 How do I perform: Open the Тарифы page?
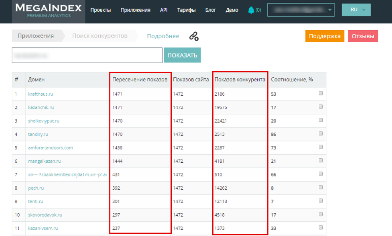[x=186, y=10]
